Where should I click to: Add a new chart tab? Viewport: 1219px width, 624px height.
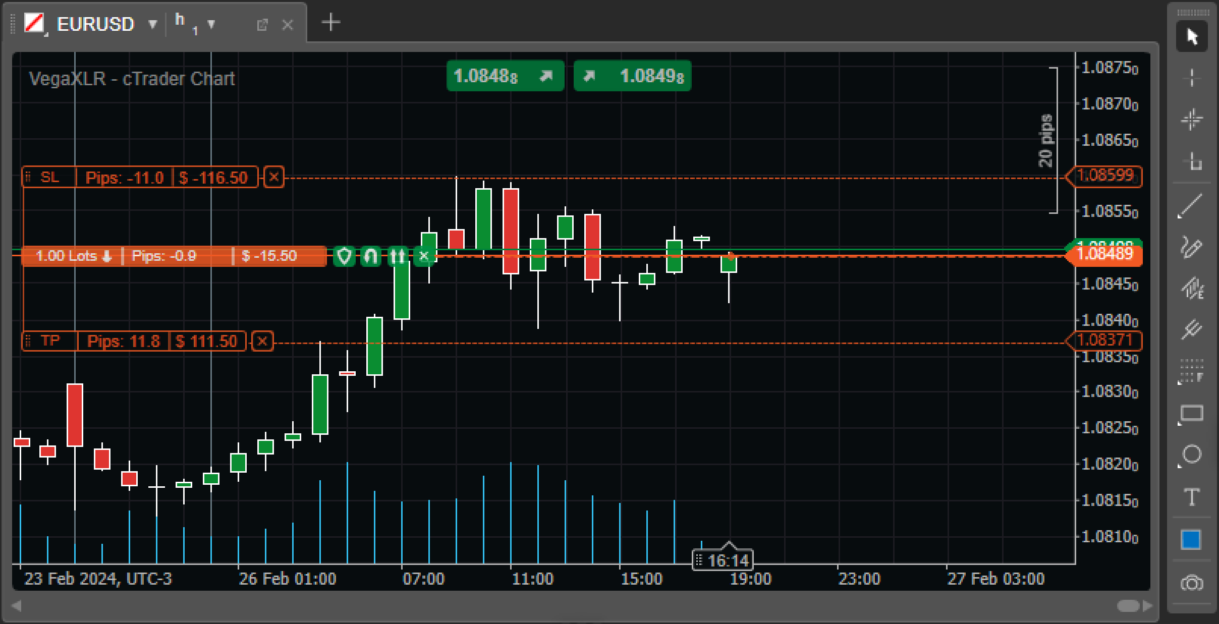point(331,23)
